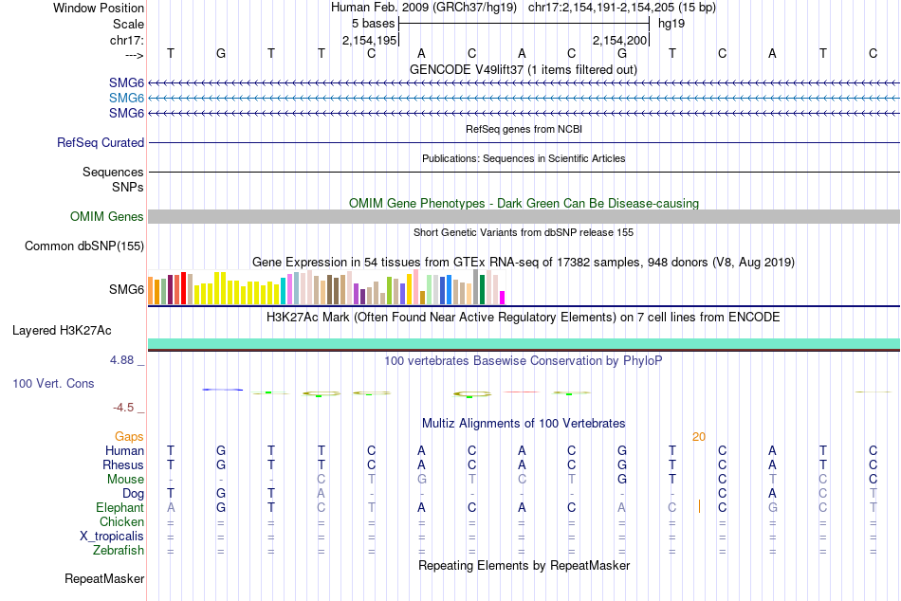Select the Mouse alignment row label
This screenshot has height=601, width=901.
[125, 480]
